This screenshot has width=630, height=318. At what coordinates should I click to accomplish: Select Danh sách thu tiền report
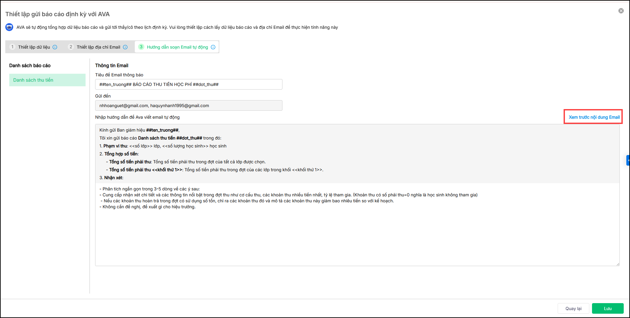(x=47, y=80)
